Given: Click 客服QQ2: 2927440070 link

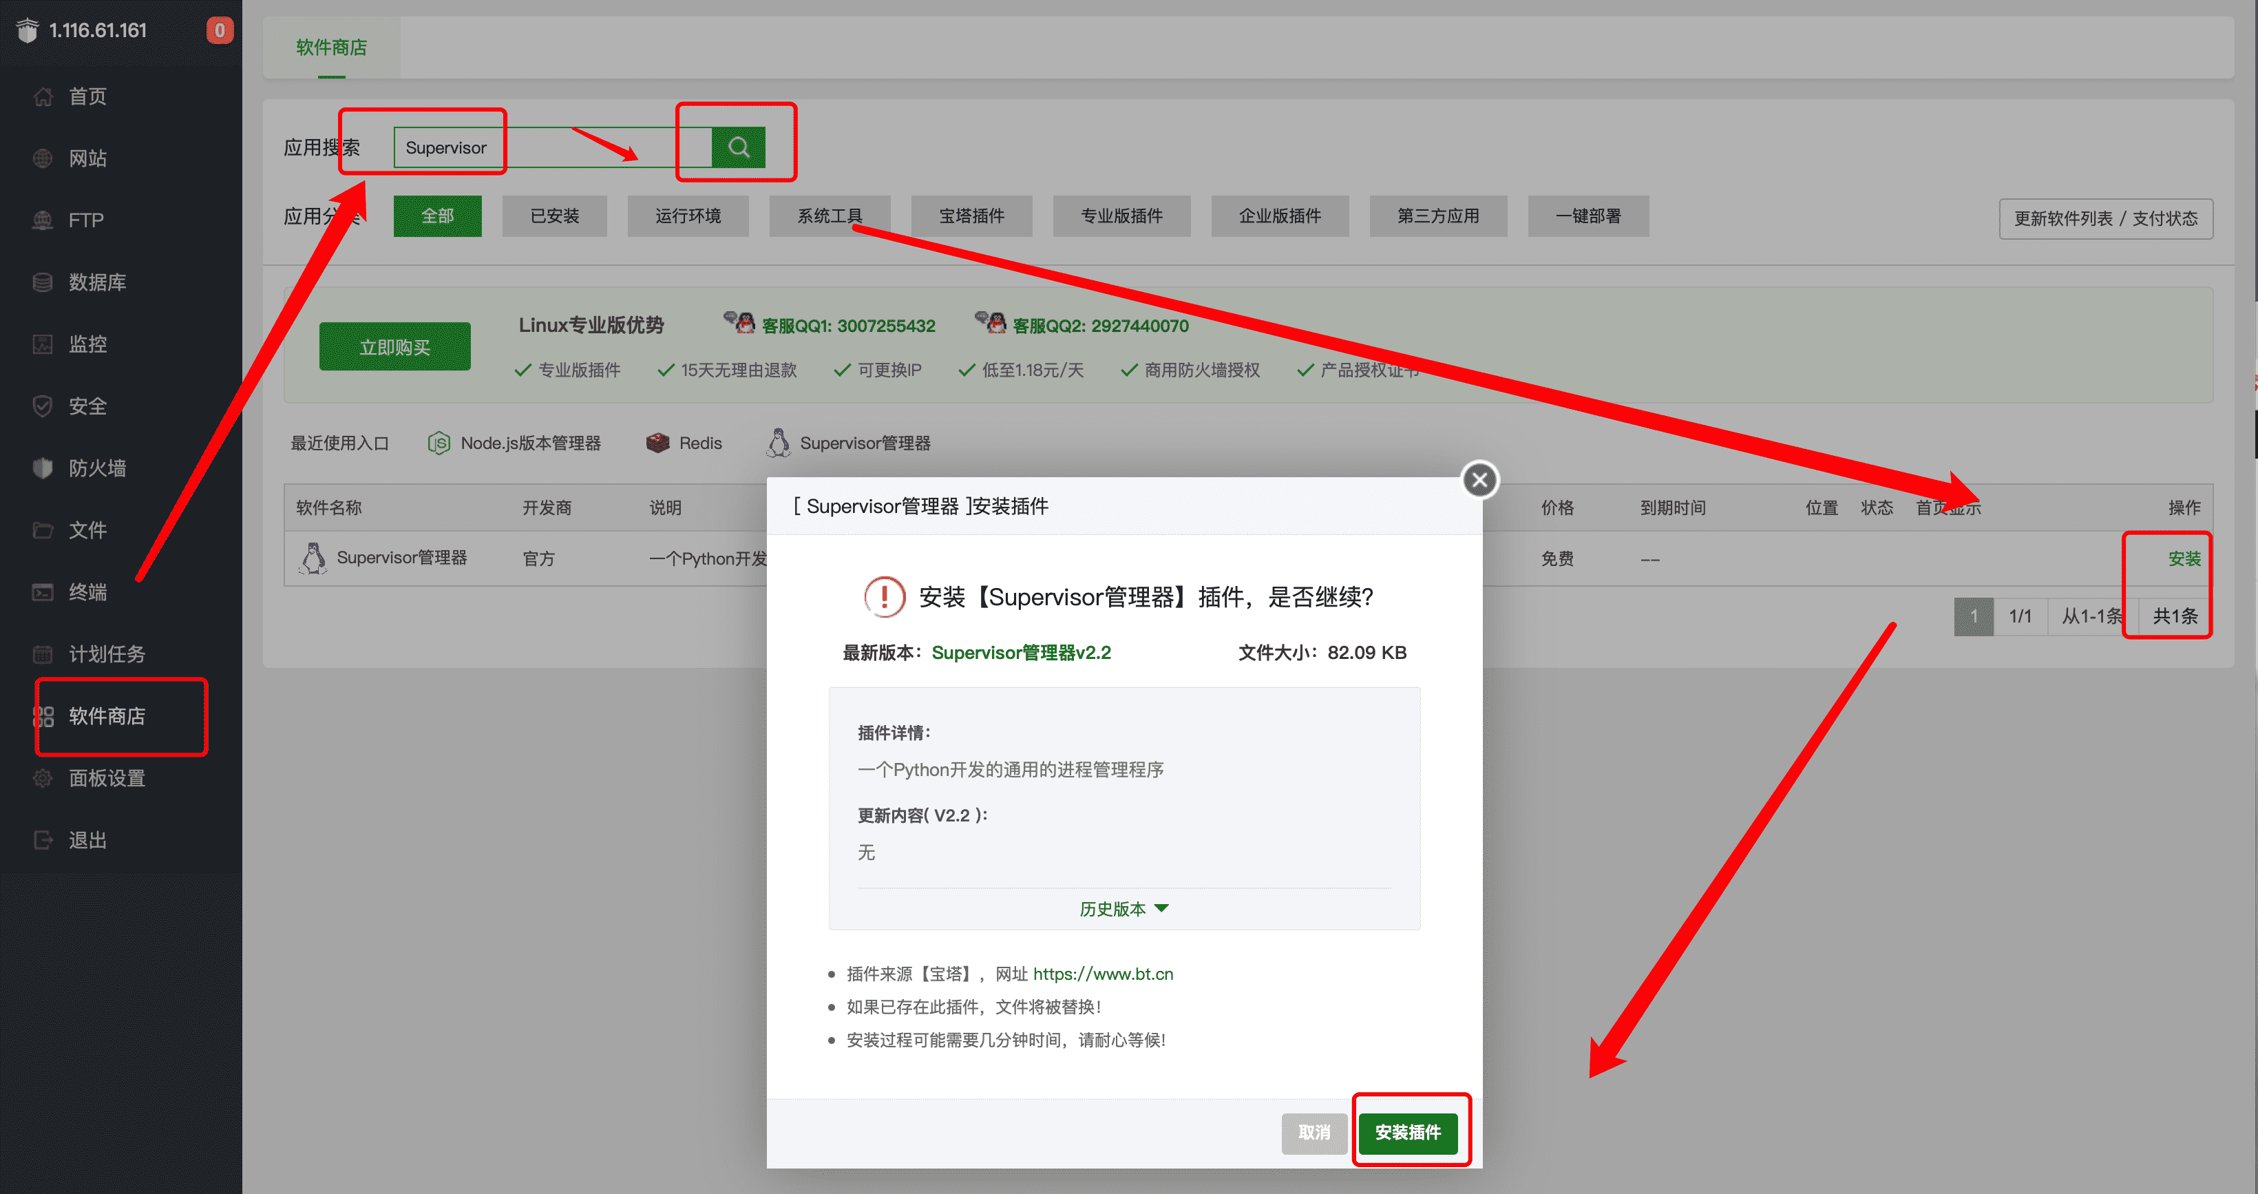Looking at the screenshot, I should coord(1100,326).
